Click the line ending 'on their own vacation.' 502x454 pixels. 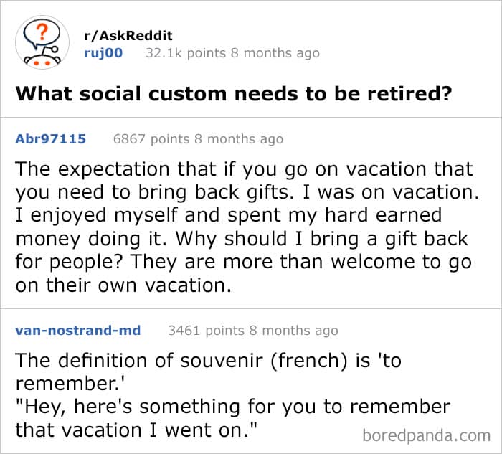pos(124,285)
